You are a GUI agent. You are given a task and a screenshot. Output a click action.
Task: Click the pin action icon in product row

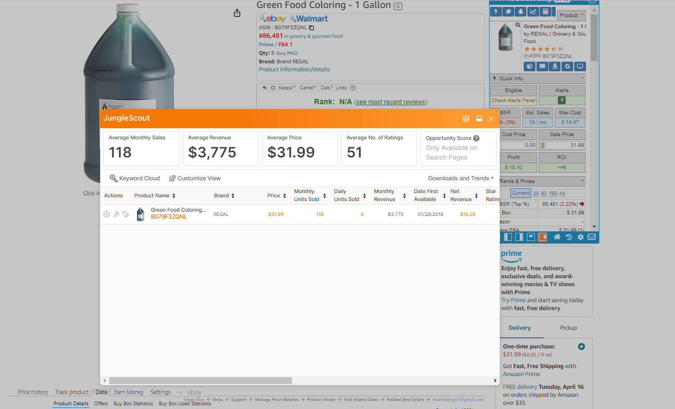point(116,214)
